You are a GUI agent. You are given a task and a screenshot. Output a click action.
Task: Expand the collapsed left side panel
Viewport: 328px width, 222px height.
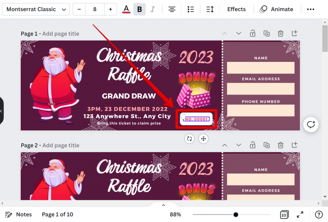tap(2, 111)
